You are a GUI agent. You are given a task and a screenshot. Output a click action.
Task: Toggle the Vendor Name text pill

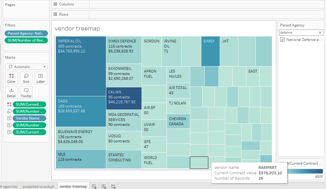click(x=29, y=118)
